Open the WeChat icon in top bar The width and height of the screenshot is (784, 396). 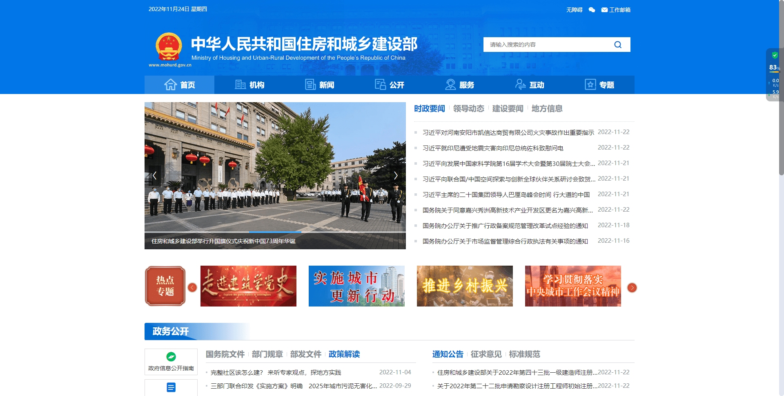click(592, 10)
